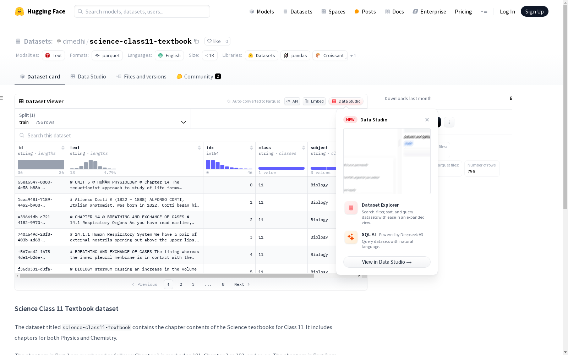Go to Previous page of dataset
The height and width of the screenshot is (355, 568).
(144, 284)
